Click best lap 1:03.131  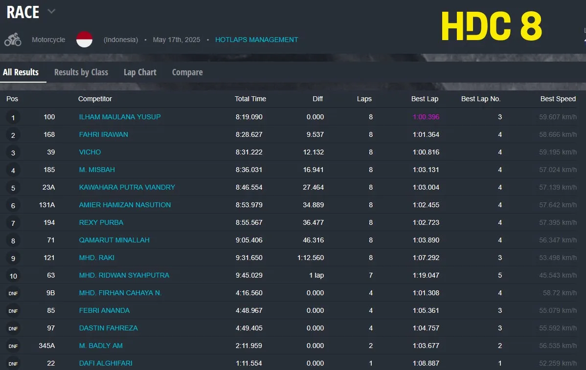point(426,170)
